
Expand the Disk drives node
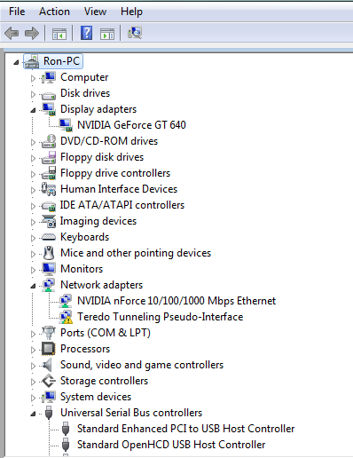pos(33,94)
